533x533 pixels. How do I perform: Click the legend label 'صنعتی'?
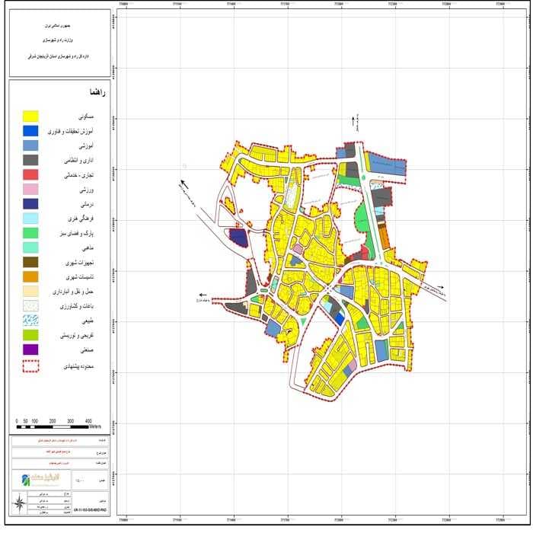point(87,350)
